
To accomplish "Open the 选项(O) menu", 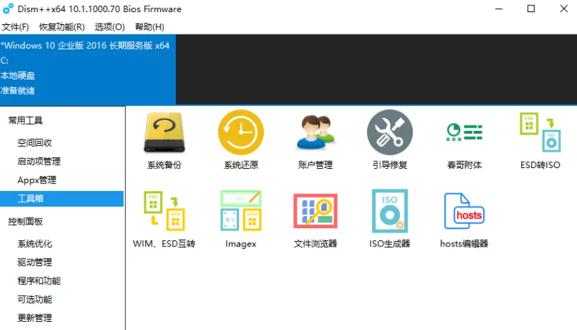I will 110,27.
